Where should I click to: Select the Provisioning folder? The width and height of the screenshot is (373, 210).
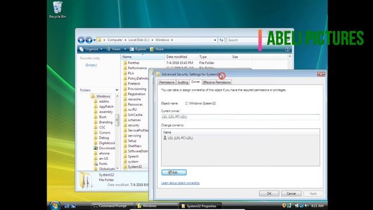(x=135, y=89)
